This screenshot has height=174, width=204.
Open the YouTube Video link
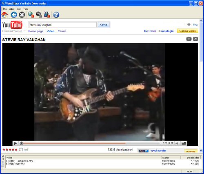coord(51,31)
